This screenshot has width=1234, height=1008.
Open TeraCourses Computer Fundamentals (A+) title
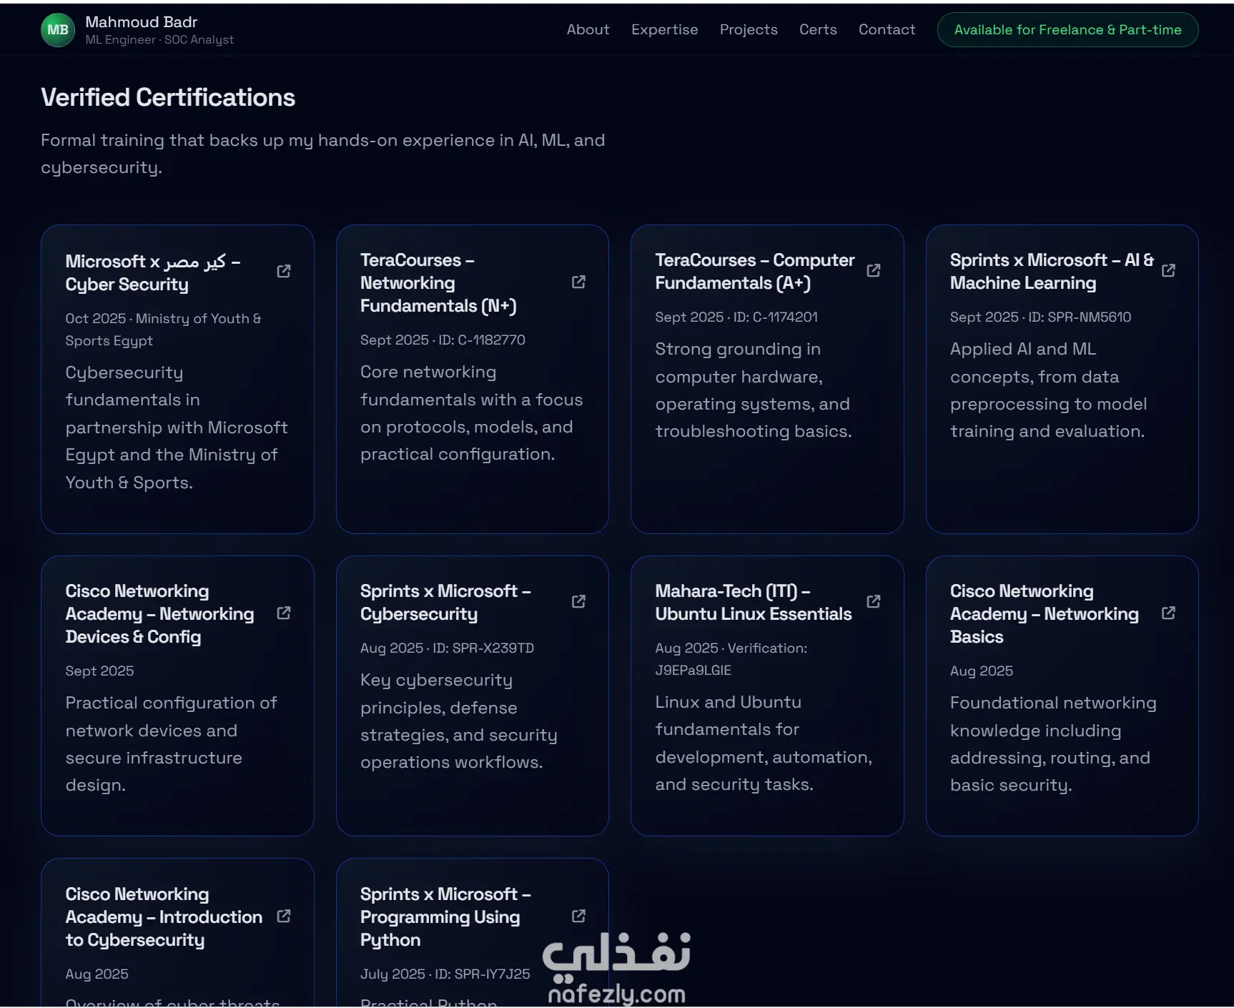click(755, 272)
